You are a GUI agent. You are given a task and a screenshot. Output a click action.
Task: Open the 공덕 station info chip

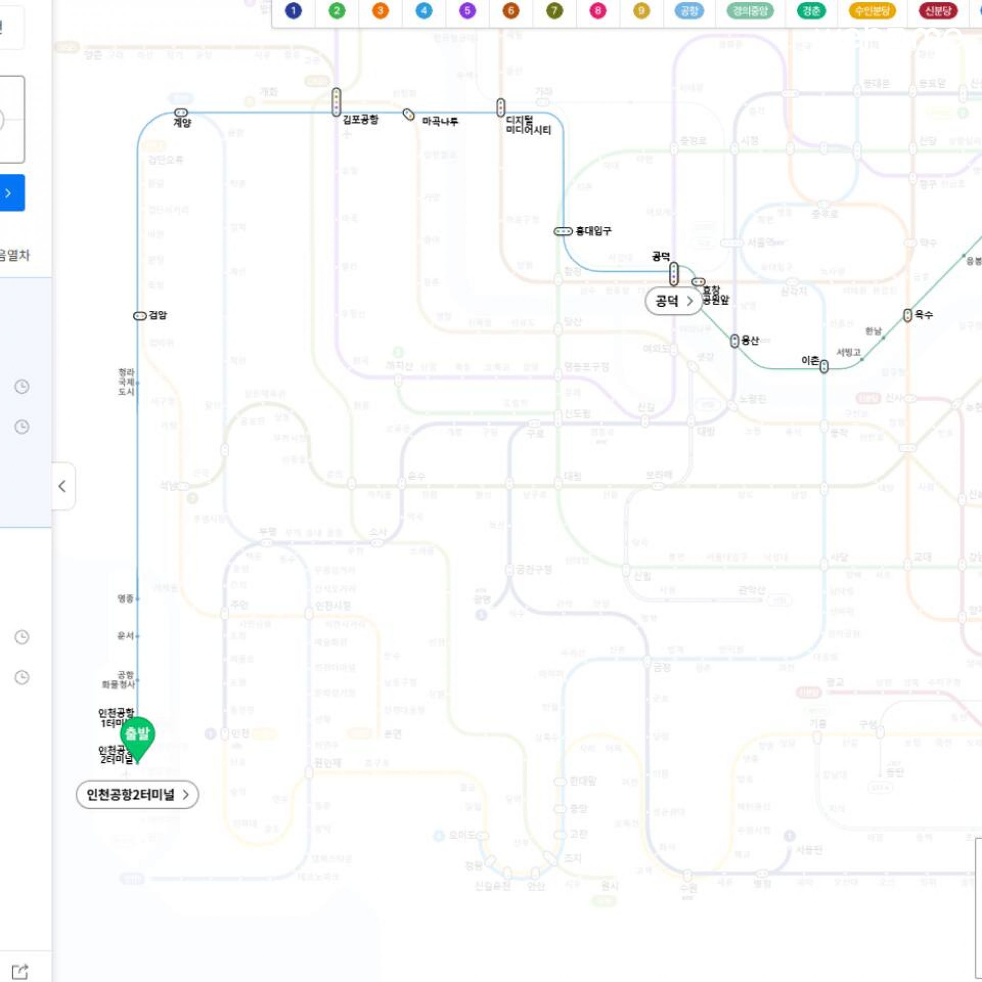coord(674,301)
